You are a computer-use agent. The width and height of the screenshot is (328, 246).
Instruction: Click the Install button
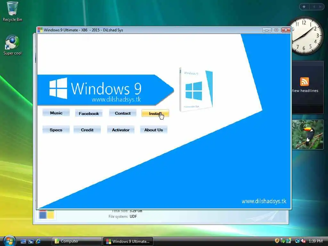pos(155,113)
